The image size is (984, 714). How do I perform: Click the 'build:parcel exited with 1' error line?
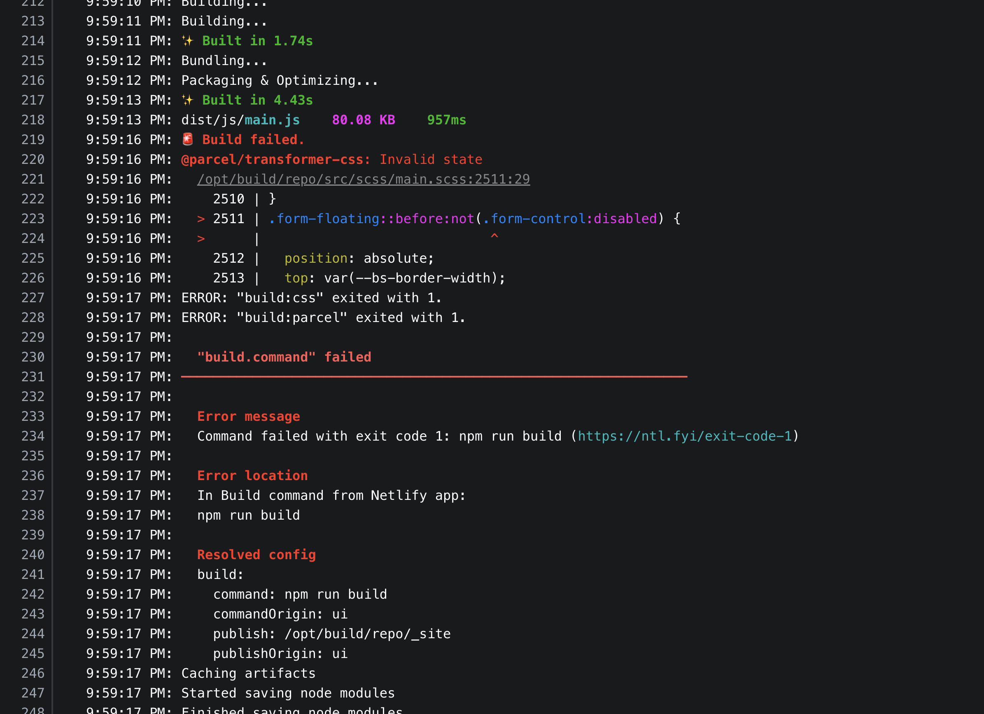point(324,317)
